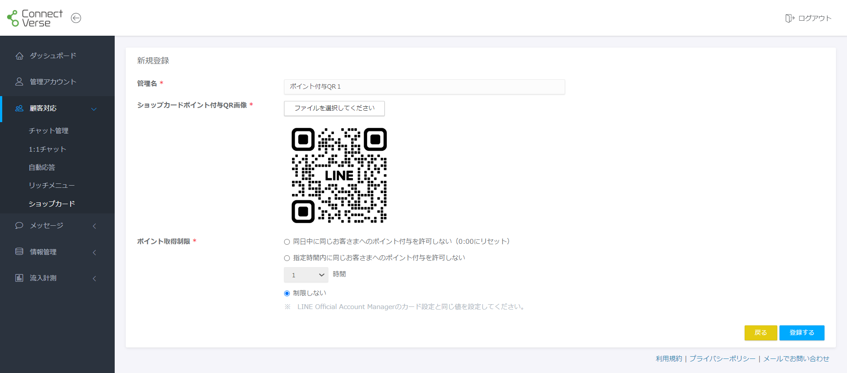The height and width of the screenshot is (373, 847).
Task: Click the ポイント取得制限 label
Action: [x=164, y=241]
